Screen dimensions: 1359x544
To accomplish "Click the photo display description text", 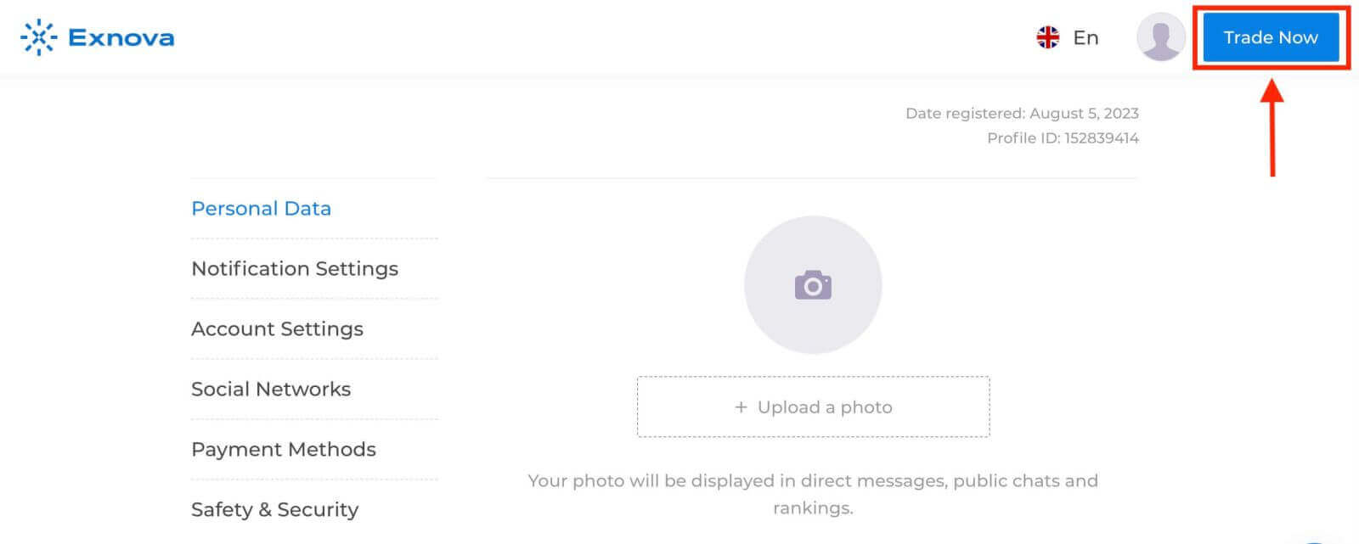I will tap(813, 494).
